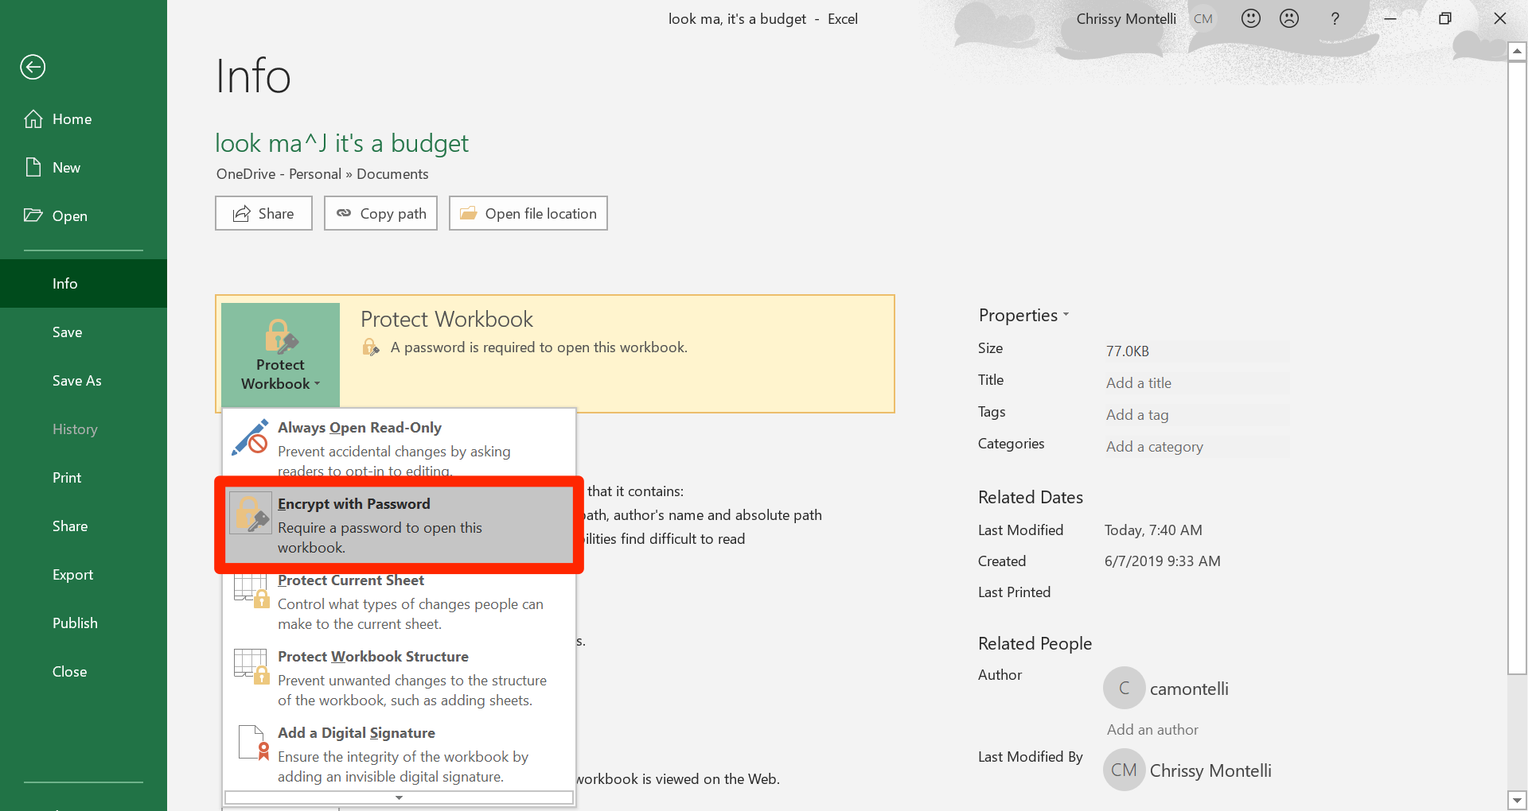
Task: Click the smiley face feedback icon
Action: (x=1251, y=18)
